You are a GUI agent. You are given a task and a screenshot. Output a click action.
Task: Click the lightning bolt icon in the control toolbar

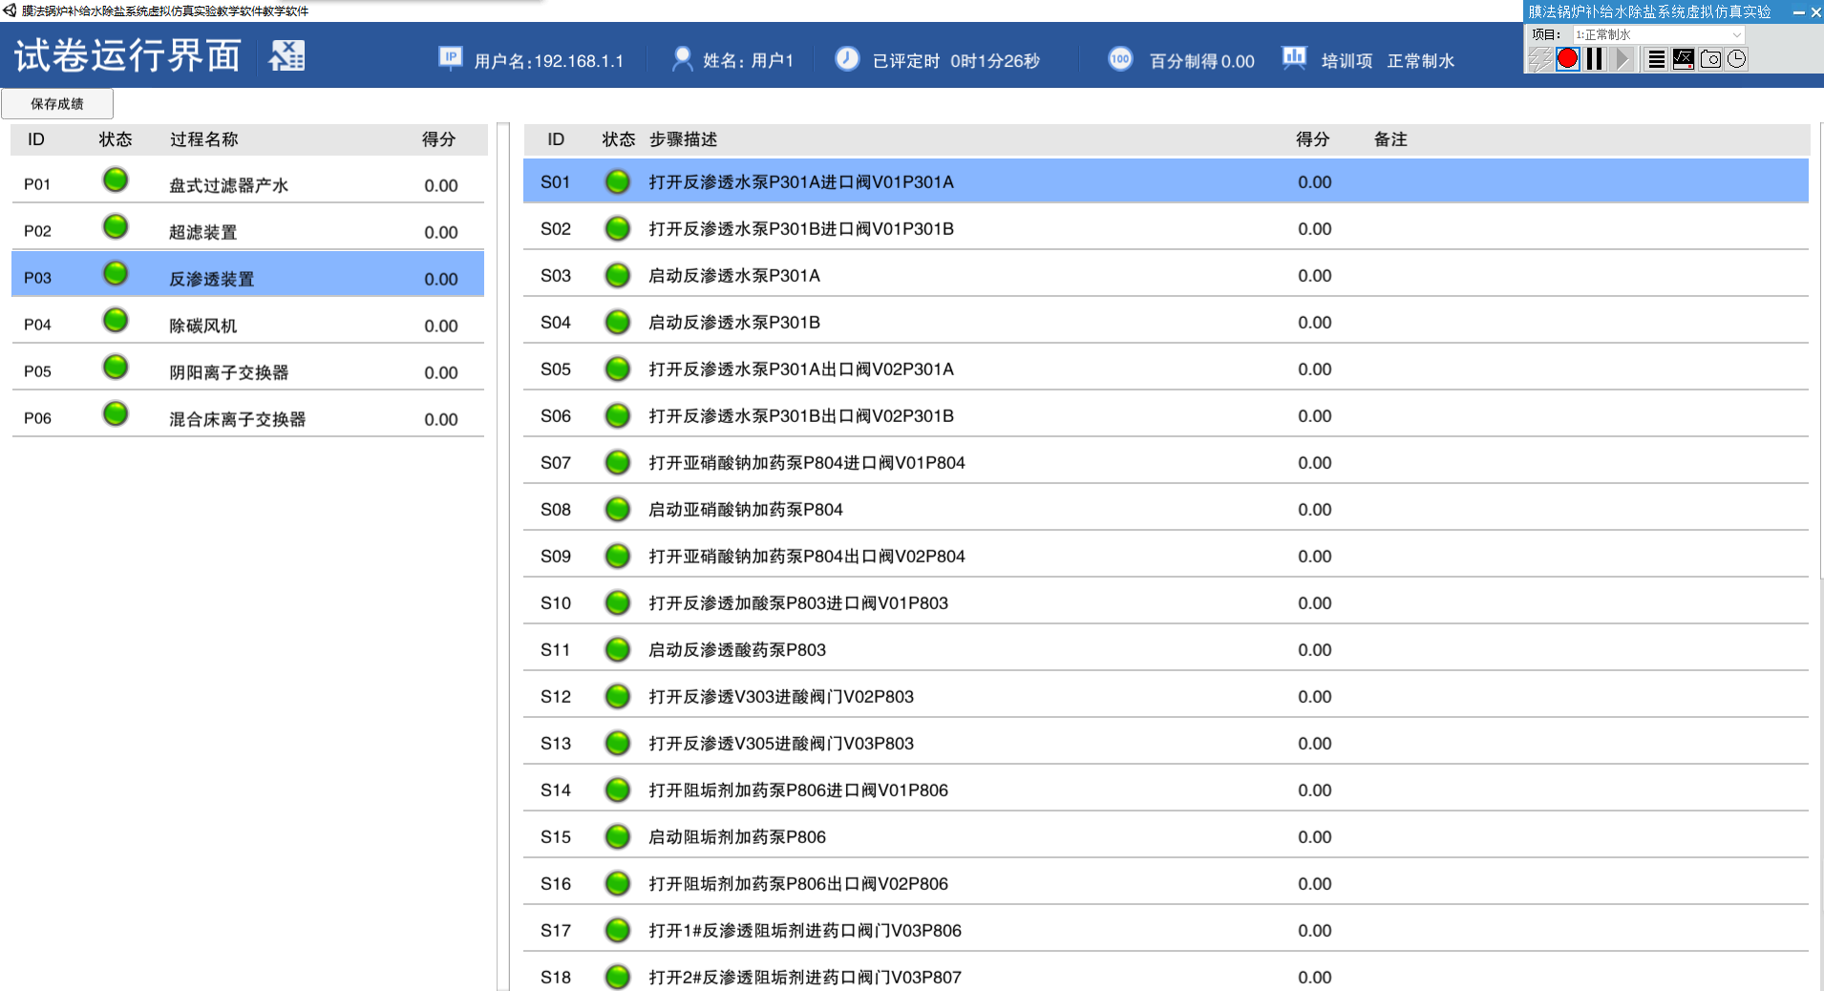[1539, 59]
